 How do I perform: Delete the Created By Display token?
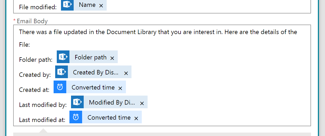tap(126, 73)
